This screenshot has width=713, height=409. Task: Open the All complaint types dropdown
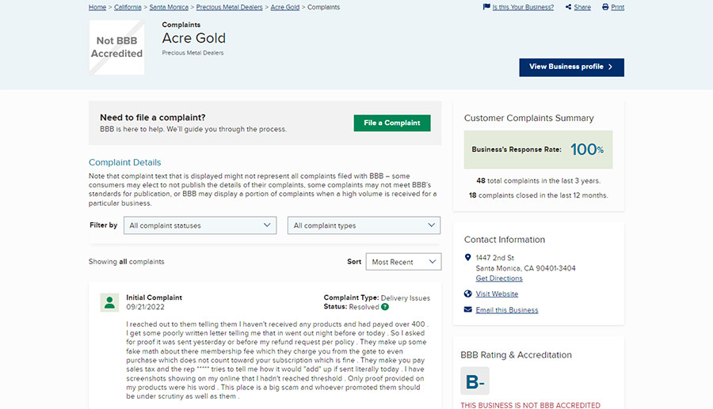click(364, 225)
